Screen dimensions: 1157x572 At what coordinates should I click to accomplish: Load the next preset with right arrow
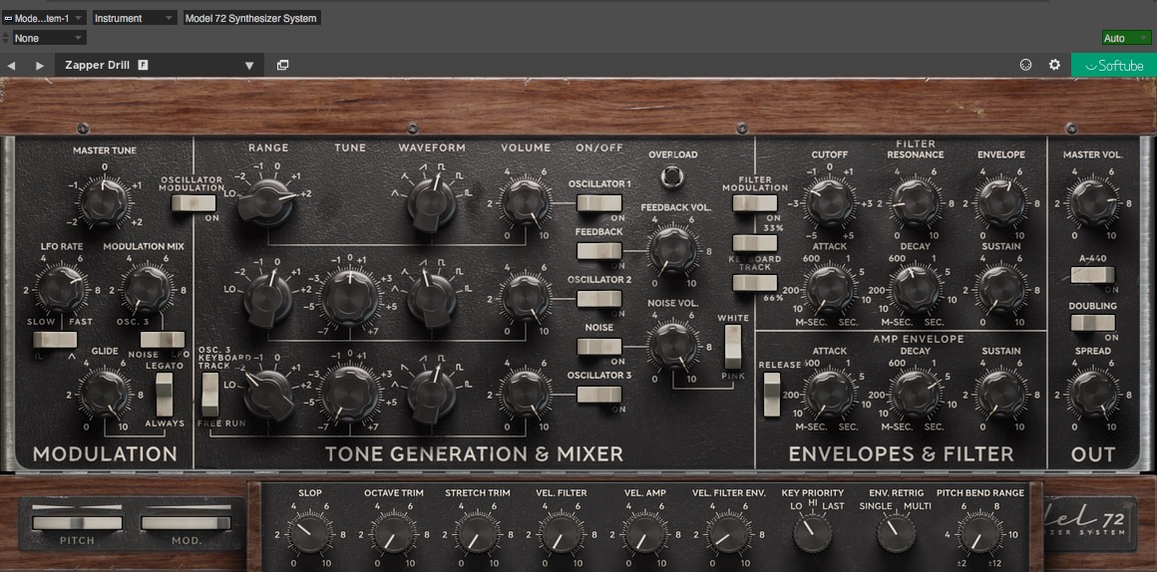[40, 66]
